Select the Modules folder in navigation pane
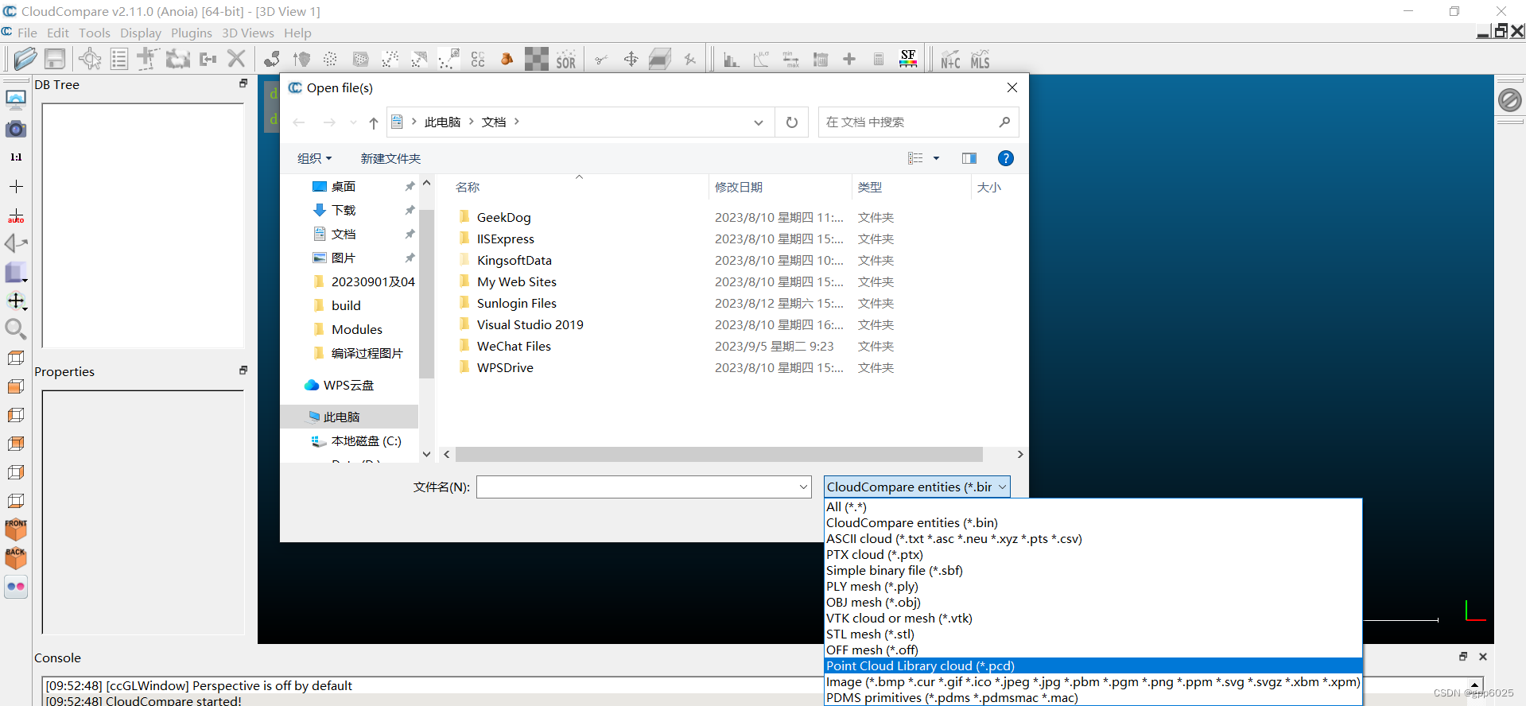Viewport: 1526px width, 706px height. click(x=357, y=329)
